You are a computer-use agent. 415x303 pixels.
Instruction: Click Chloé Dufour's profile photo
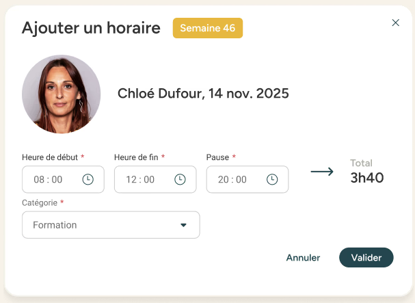coord(62,94)
